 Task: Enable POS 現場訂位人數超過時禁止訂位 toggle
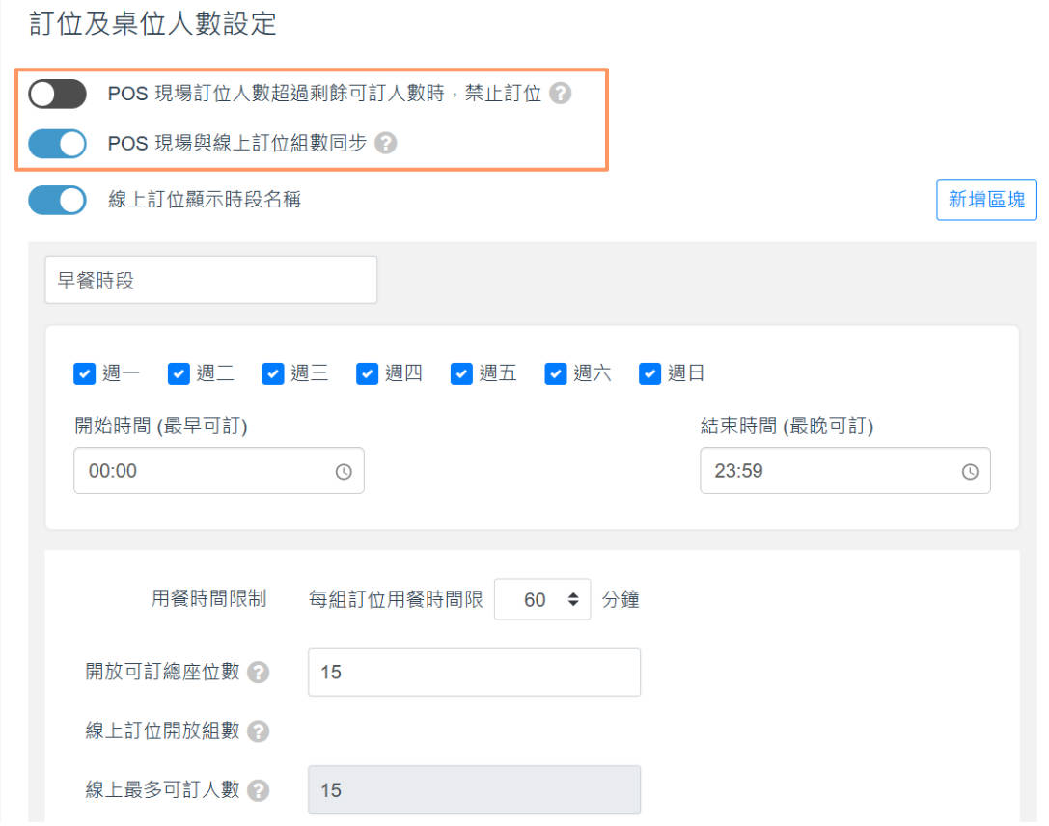(57, 95)
